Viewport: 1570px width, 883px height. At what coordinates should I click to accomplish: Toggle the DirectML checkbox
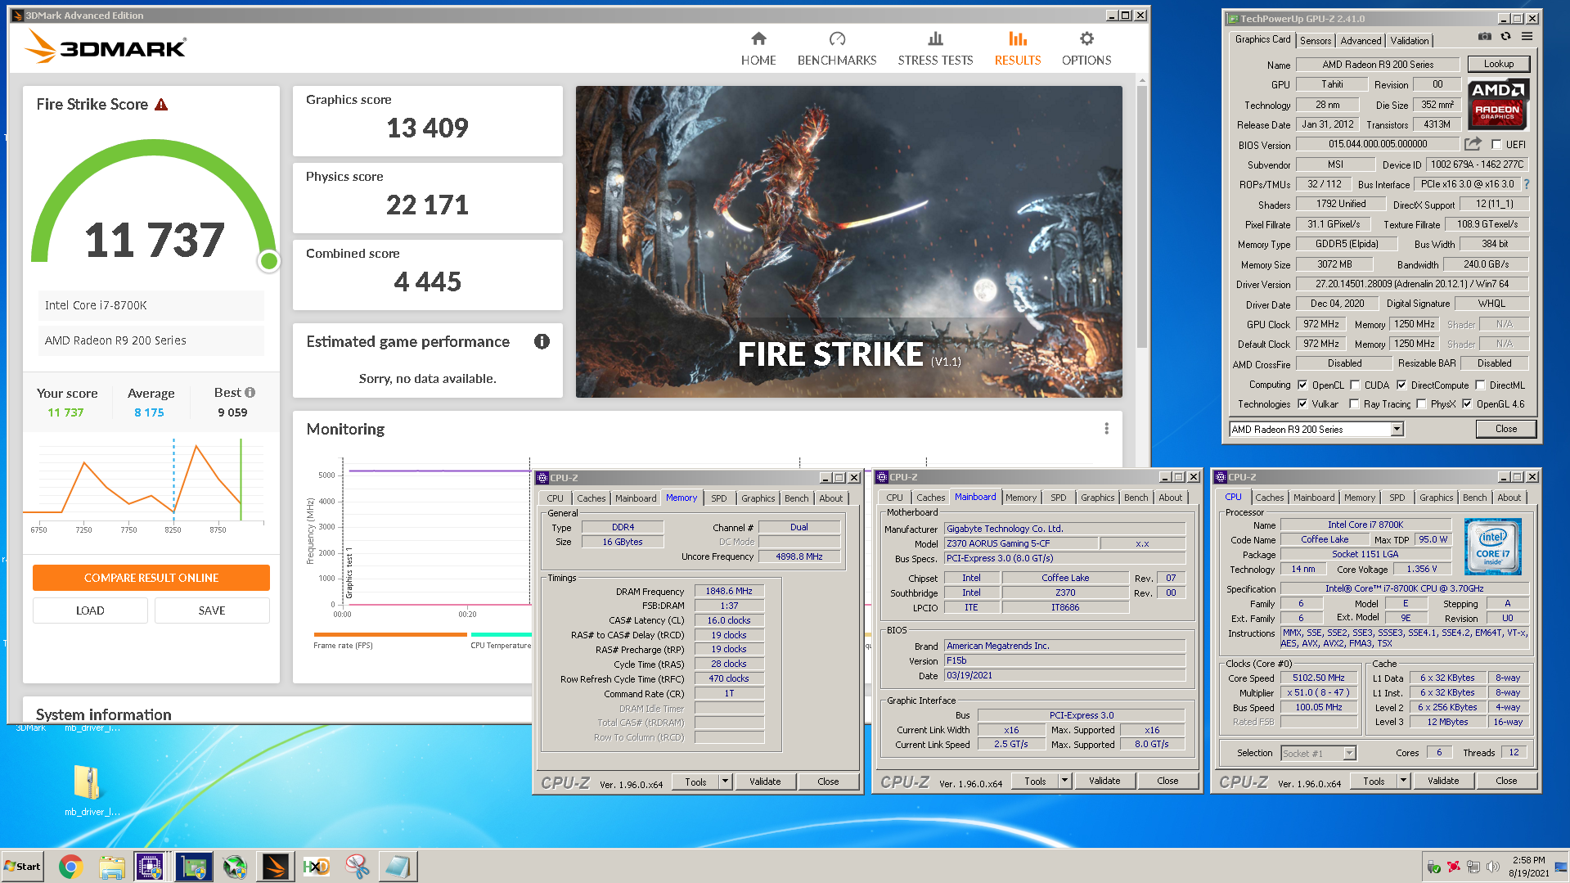1480,385
